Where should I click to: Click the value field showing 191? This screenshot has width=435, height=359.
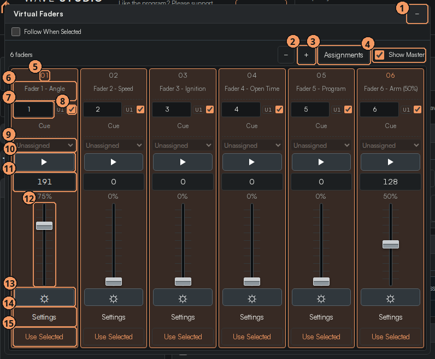(x=44, y=182)
